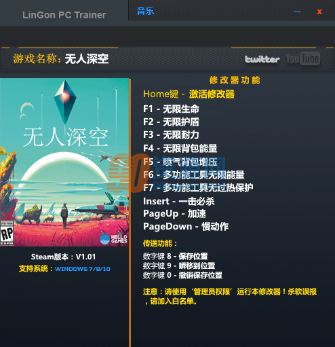The width and height of the screenshot is (335, 347).
Task: Click the Hello Games logo on cover
Action: (114, 239)
